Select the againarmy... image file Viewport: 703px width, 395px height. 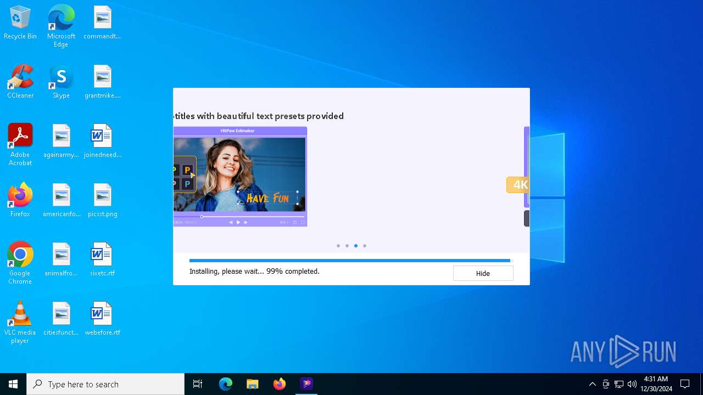[x=61, y=142]
